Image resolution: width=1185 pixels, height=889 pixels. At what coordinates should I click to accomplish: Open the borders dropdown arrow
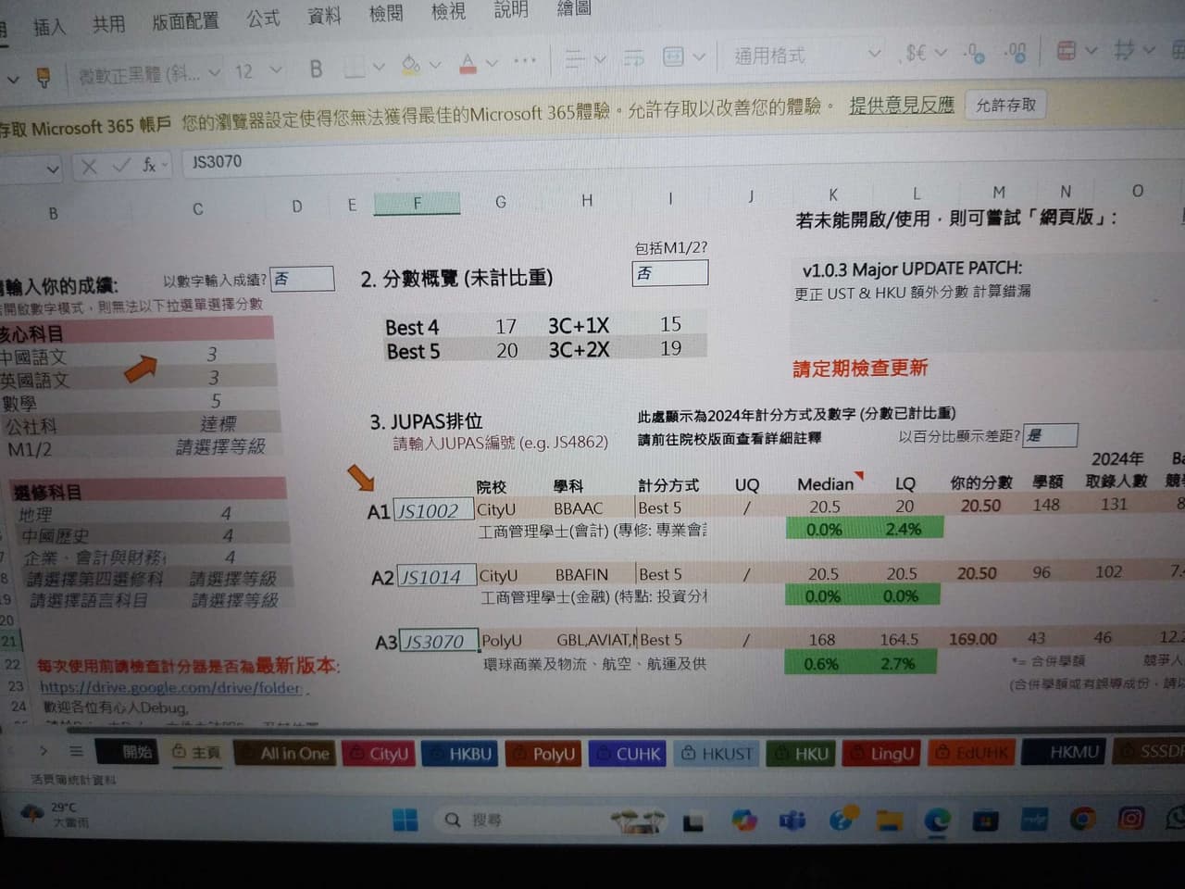[379, 67]
